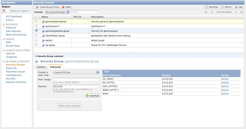The height and width of the screenshot is (129, 246).
Task: Click the Create Security Group icon
Action: pos(37,7)
